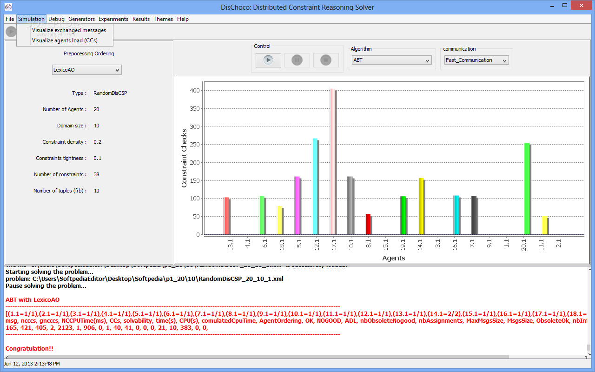Viewport: 595px width, 372px height.
Task: Click the Number of Agents value 20
Action: click(x=96, y=109)
